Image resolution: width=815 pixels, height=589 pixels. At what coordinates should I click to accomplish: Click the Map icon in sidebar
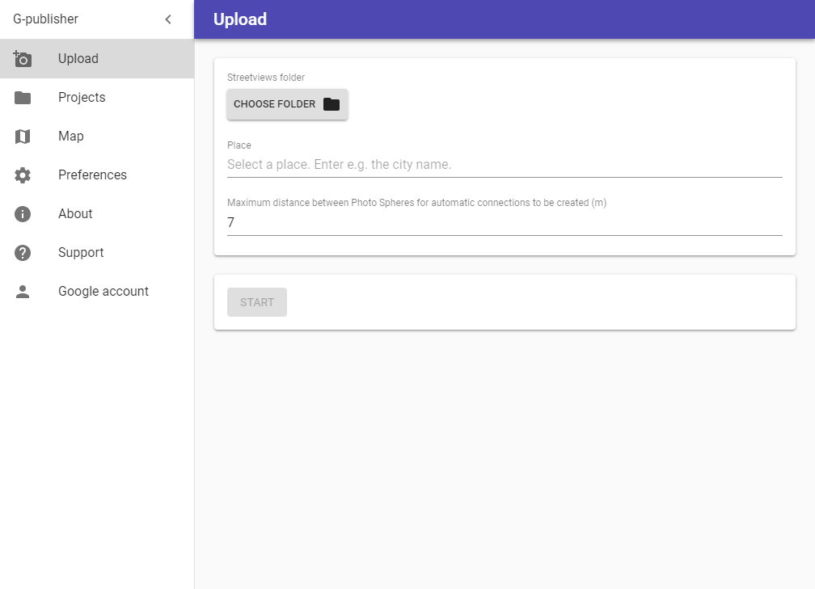point(23,137)
